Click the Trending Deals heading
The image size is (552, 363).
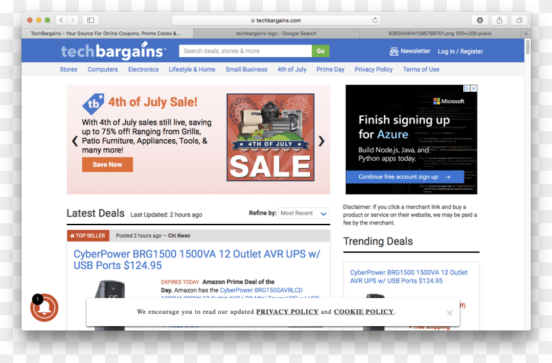pyautogui.click(x=378, y=242)
